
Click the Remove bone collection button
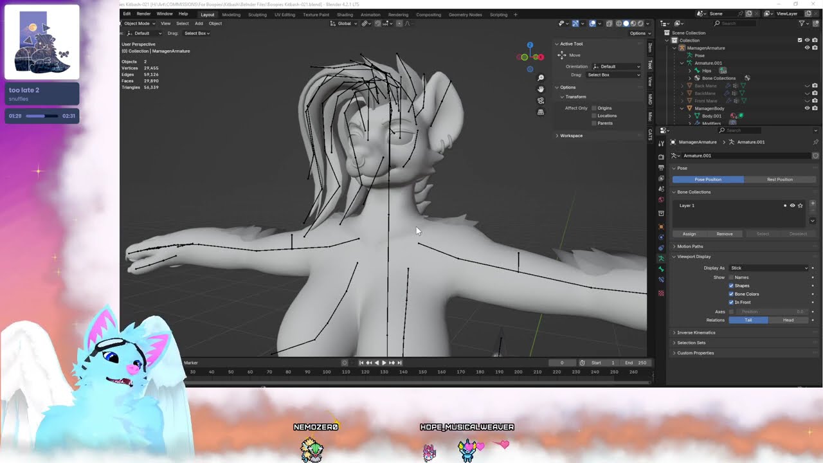tap(725, 234)
